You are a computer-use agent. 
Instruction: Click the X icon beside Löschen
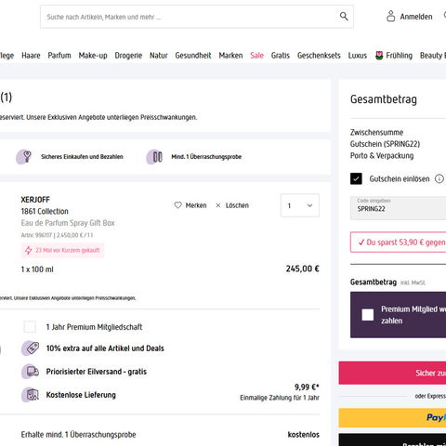pos(218,205)
